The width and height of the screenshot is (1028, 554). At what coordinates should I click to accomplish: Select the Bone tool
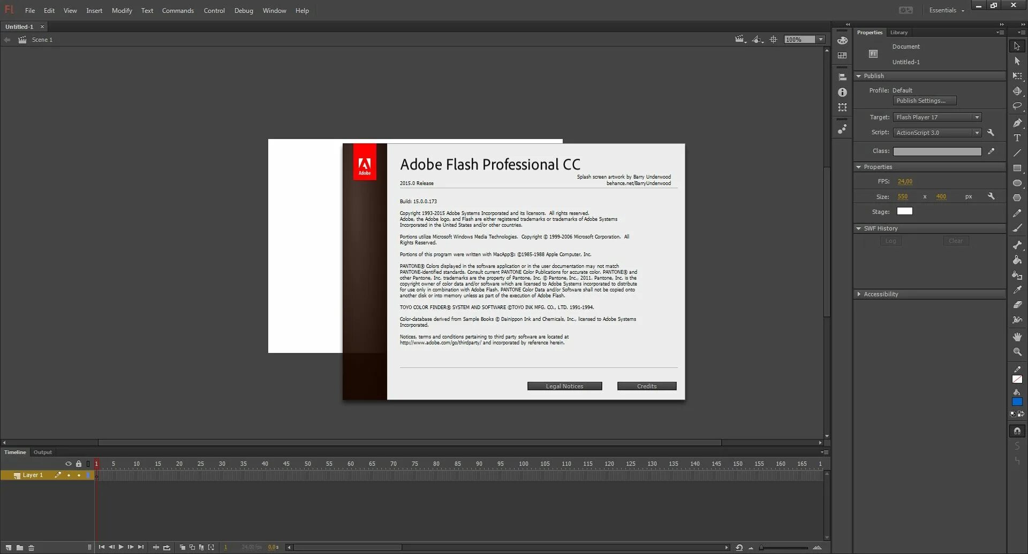coord(1017,245)
